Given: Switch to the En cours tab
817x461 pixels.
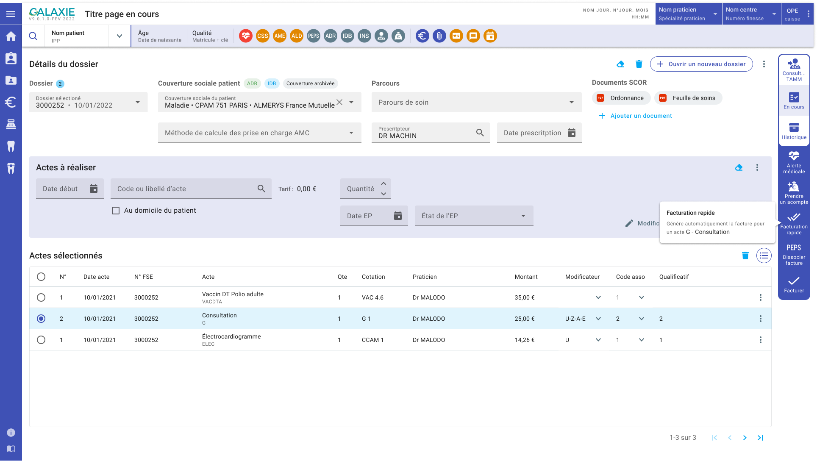Looking at the screenshot, I should (x=794, y=101).
